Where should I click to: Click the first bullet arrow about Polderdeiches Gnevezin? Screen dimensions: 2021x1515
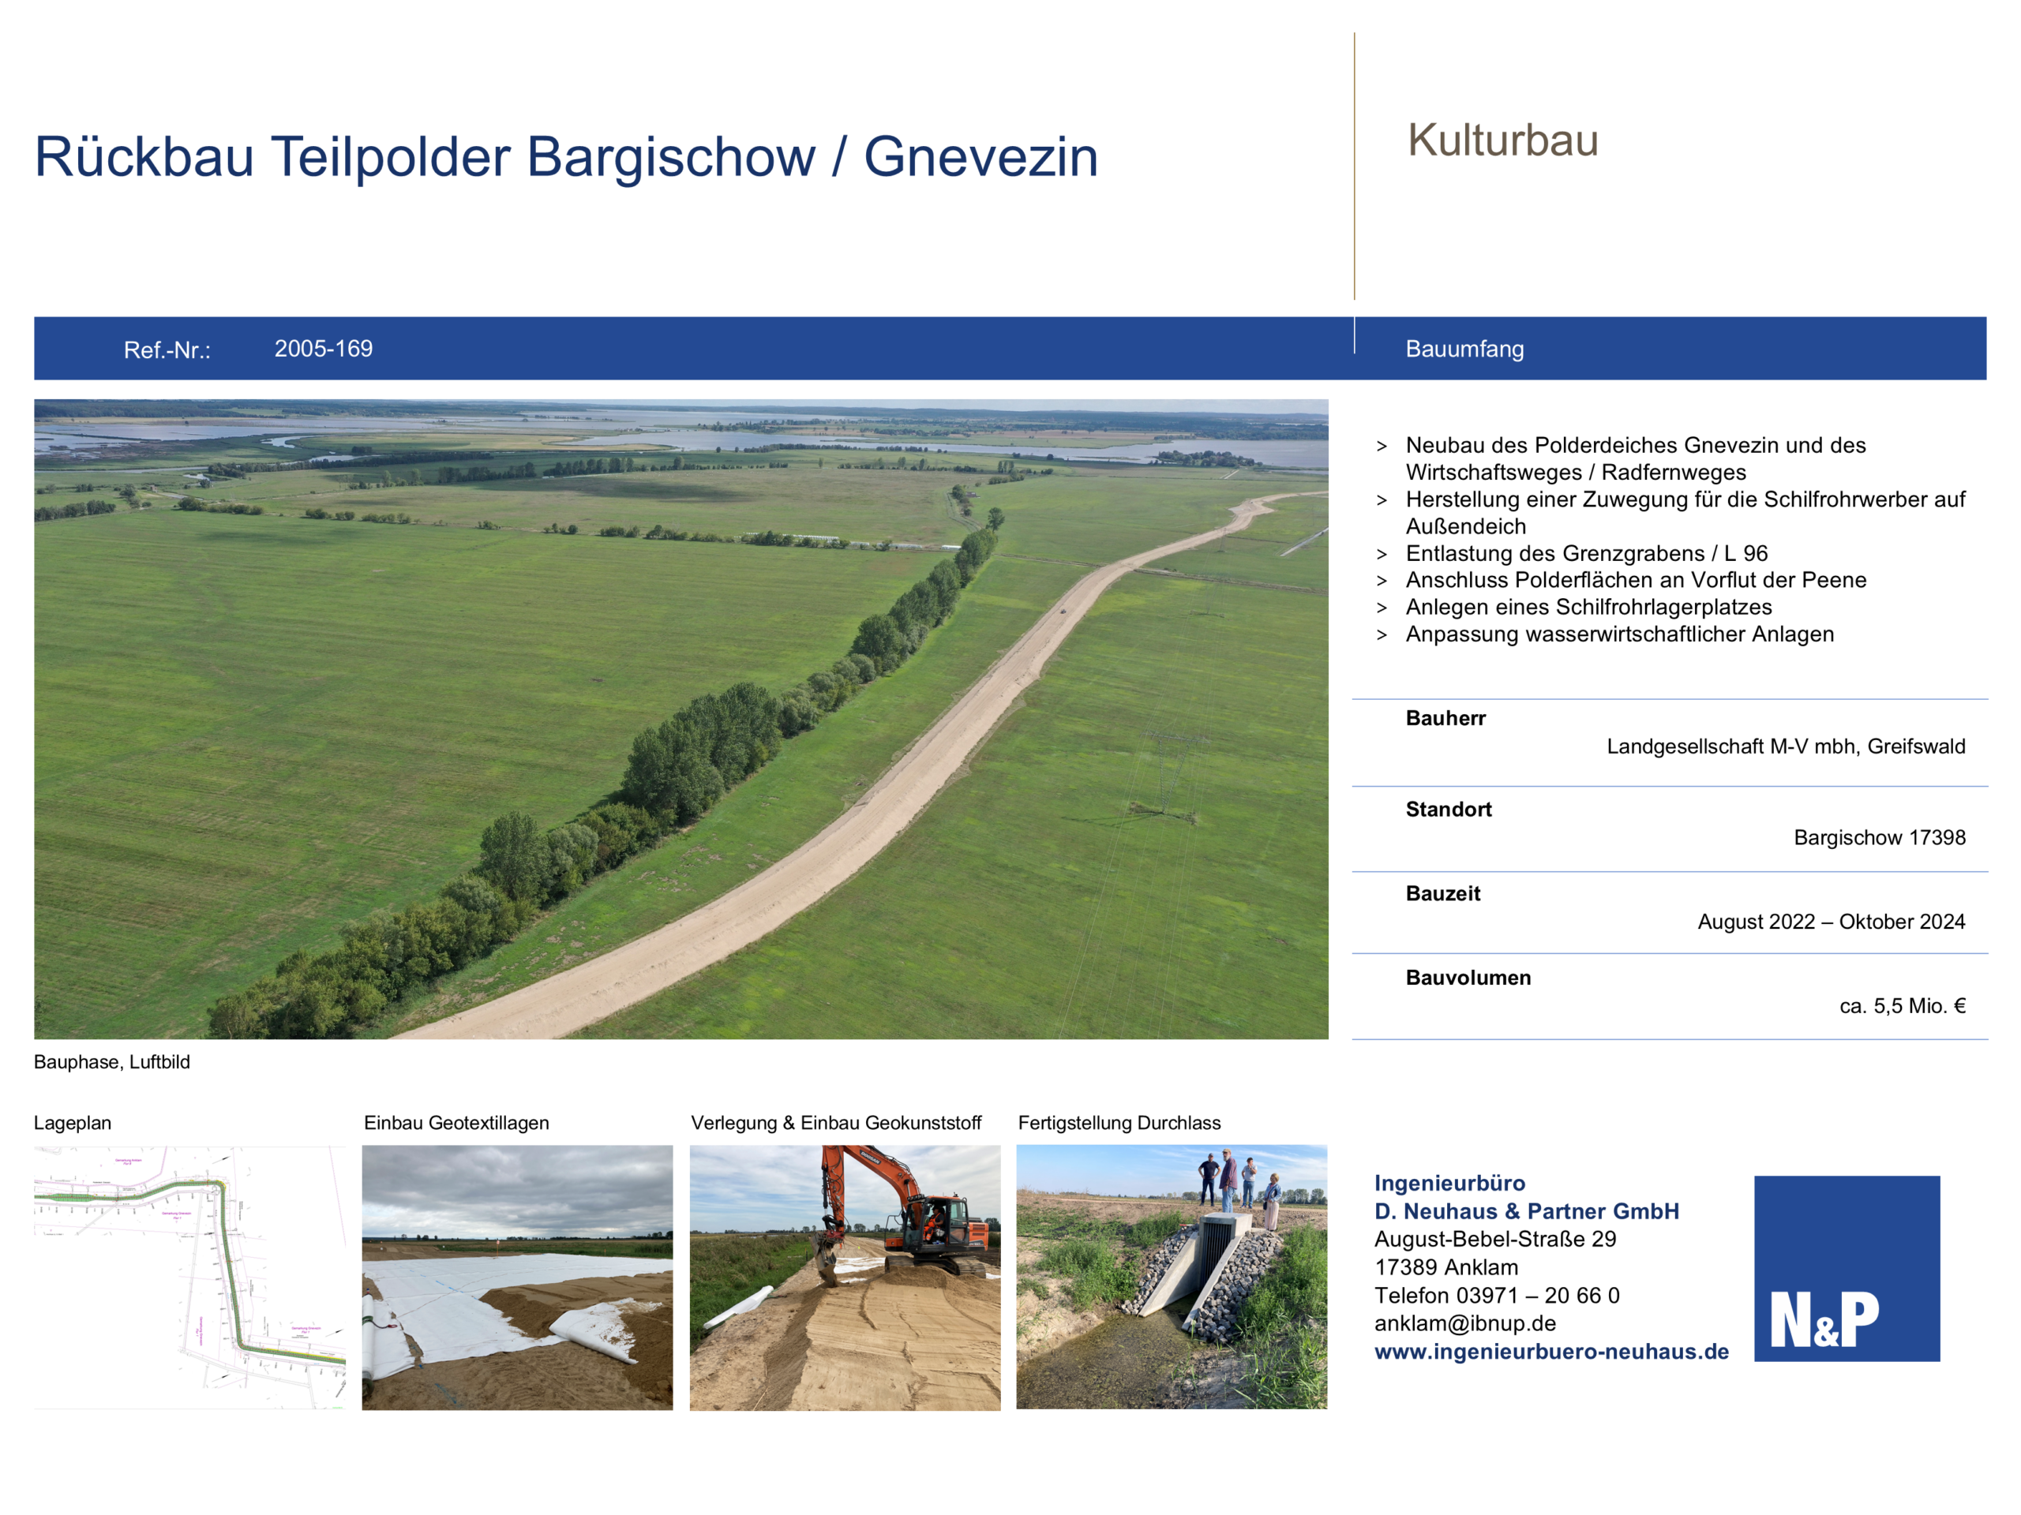click(x=1382, y=447)
